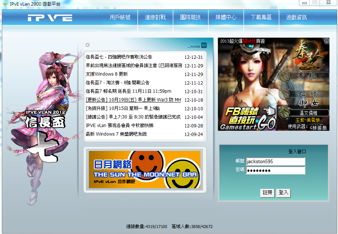Click the 秦美人 game advertisement image
This screenshot has height=234, width=338.
click(274, 84)
